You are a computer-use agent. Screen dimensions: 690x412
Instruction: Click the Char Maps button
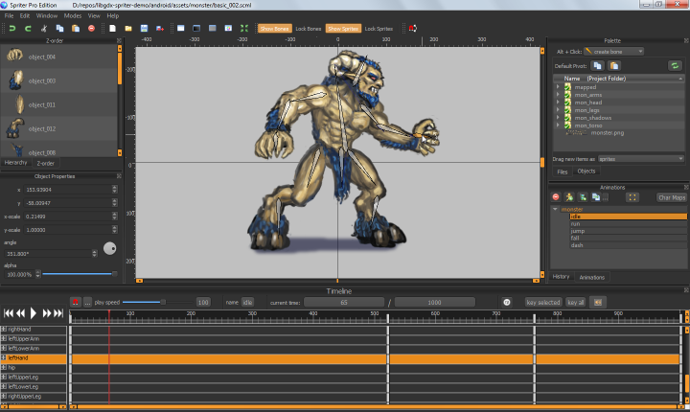(672, 197)
